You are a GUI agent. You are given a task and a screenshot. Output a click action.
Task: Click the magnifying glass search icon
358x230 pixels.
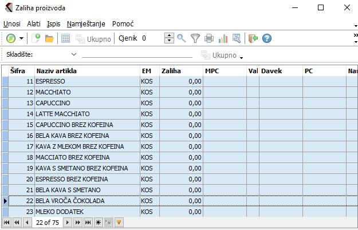182,38
